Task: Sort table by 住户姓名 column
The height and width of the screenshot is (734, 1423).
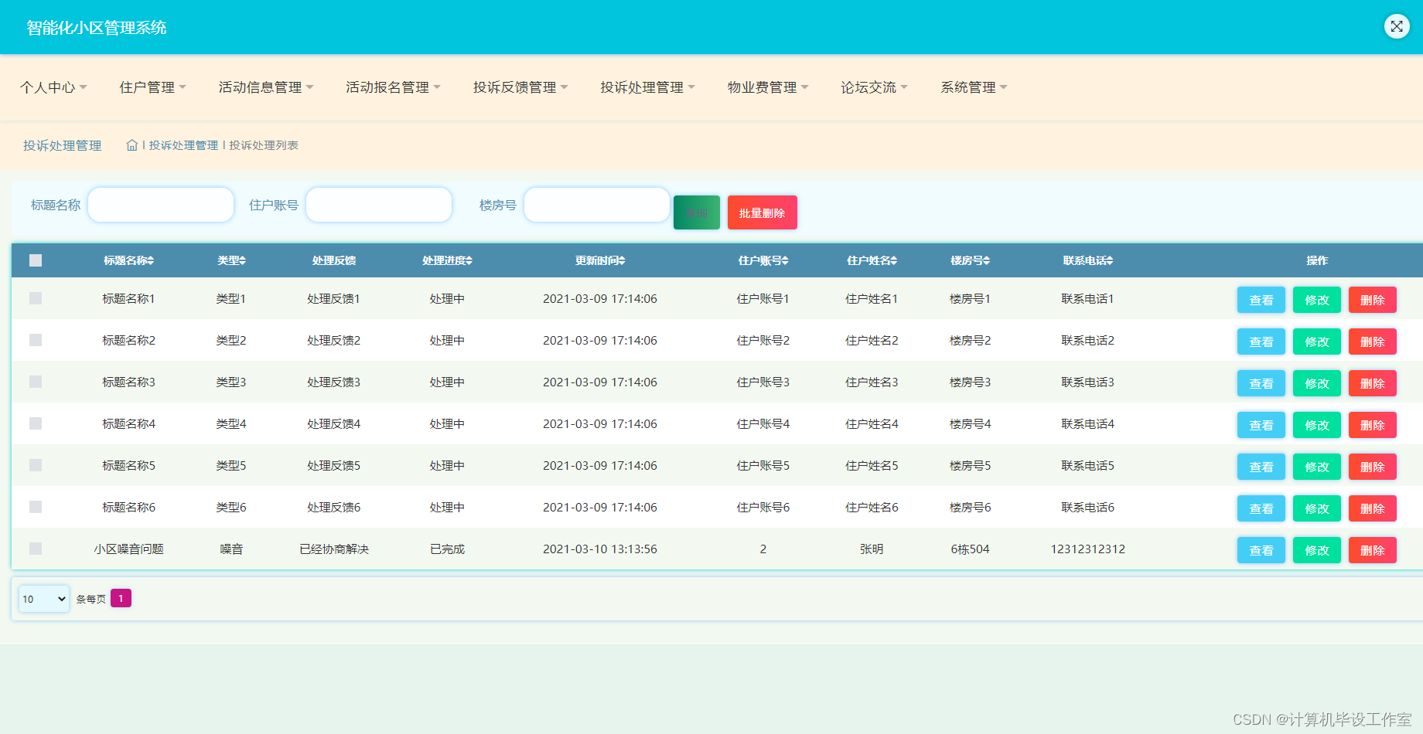Action: (872, 260)
